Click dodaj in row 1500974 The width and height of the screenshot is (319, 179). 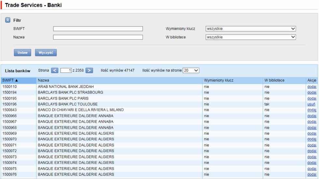click(312, 163)
